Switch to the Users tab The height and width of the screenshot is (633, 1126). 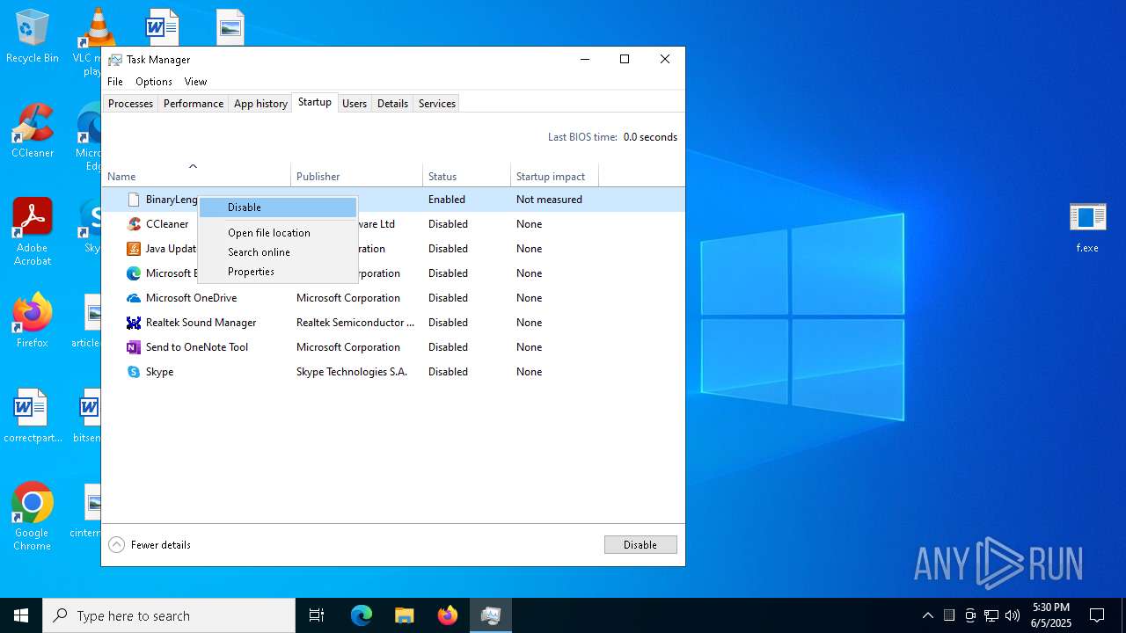355,104
